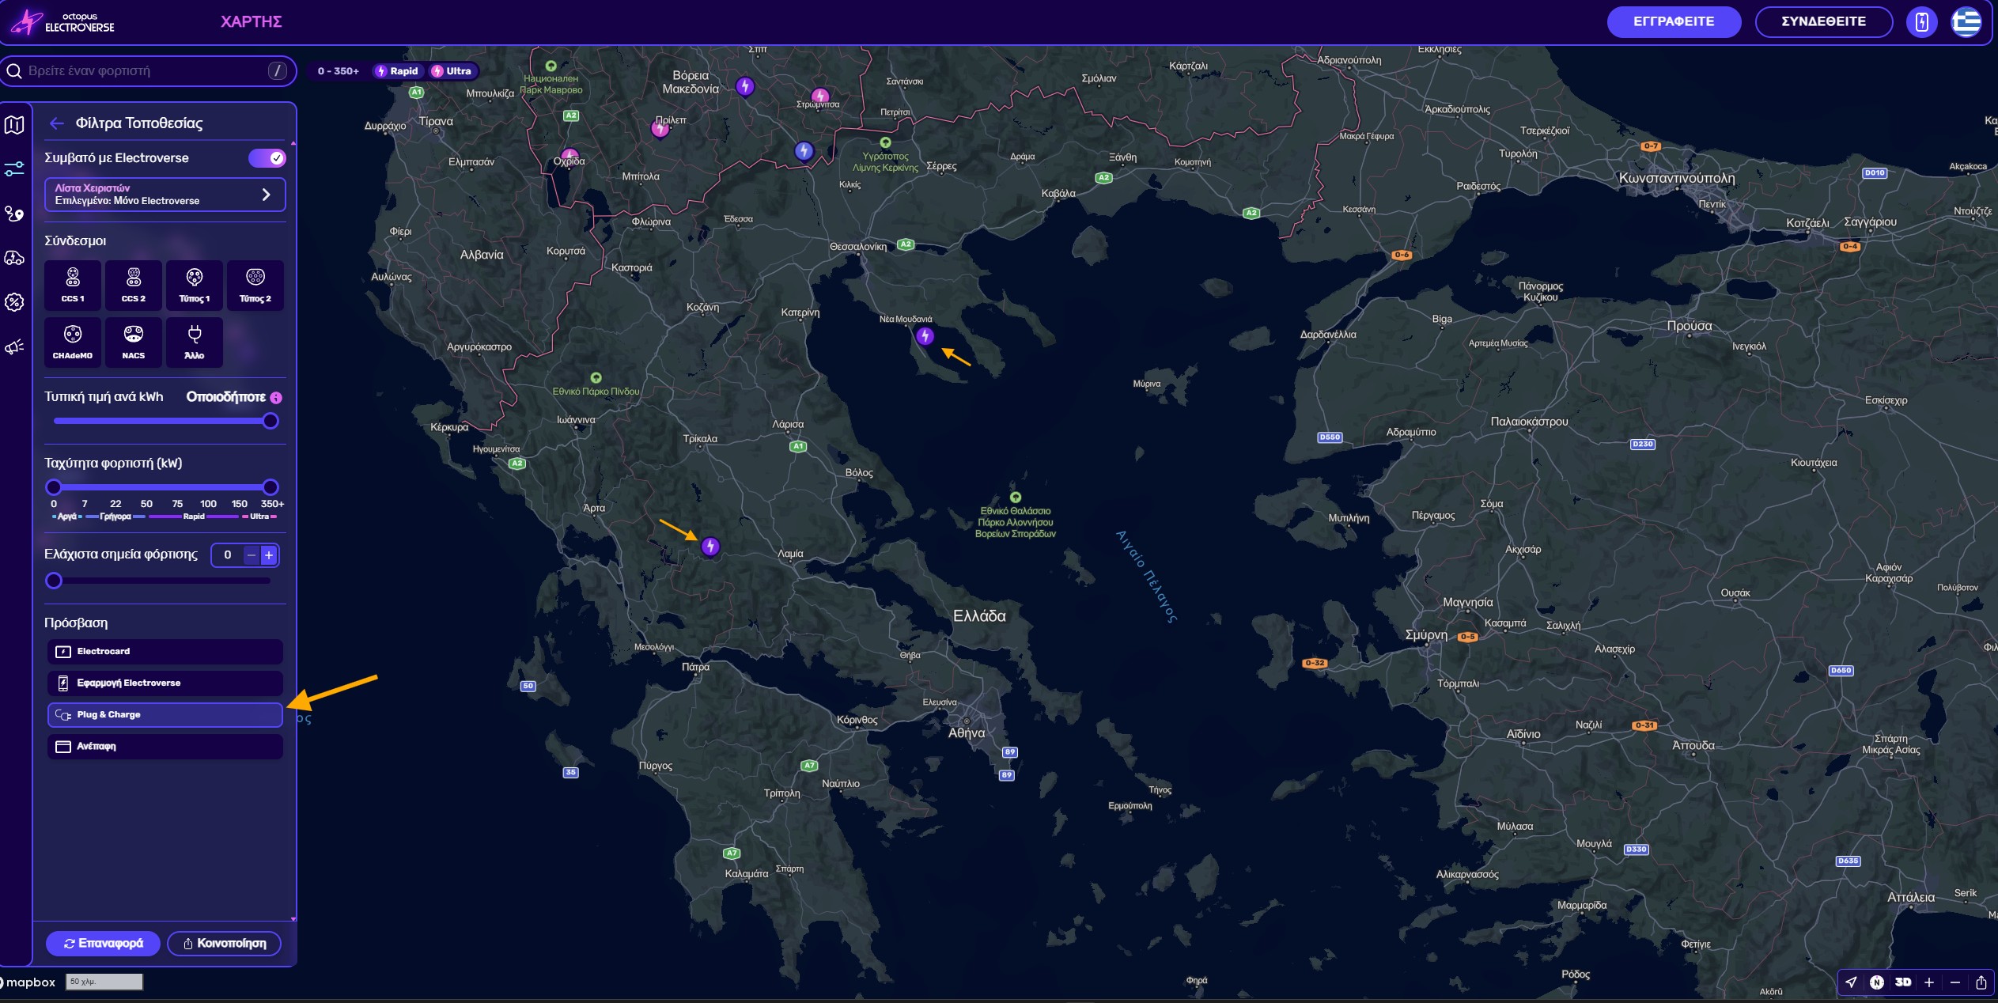The width and height of the screenshot is (1998, 1003).
Task: Click the locate-me arrow map control
Action: [x=1851, y=982]
